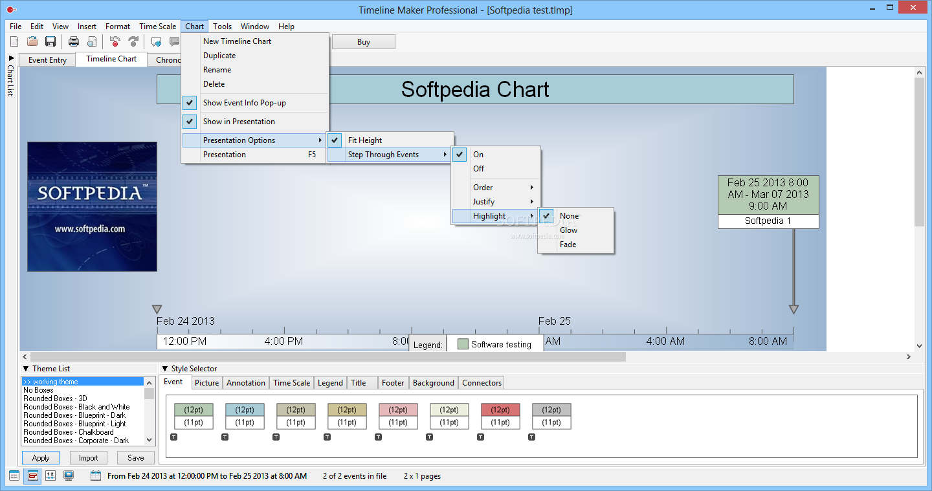932x491 pixels.
Task: Open the Background style tab
Action: (x=434, y=383)
